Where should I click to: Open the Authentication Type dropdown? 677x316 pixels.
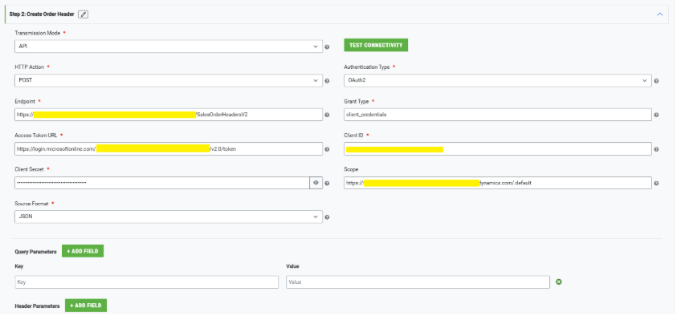click(498, 81)
